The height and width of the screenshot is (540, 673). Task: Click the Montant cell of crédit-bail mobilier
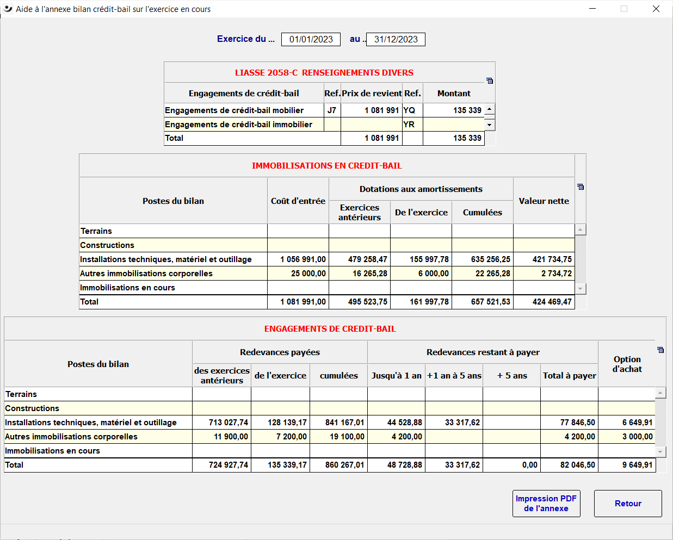454,110
